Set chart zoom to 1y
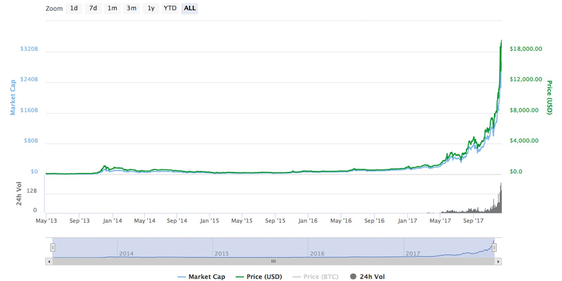Screen dimensions: 562x281 tap(151, 8)
